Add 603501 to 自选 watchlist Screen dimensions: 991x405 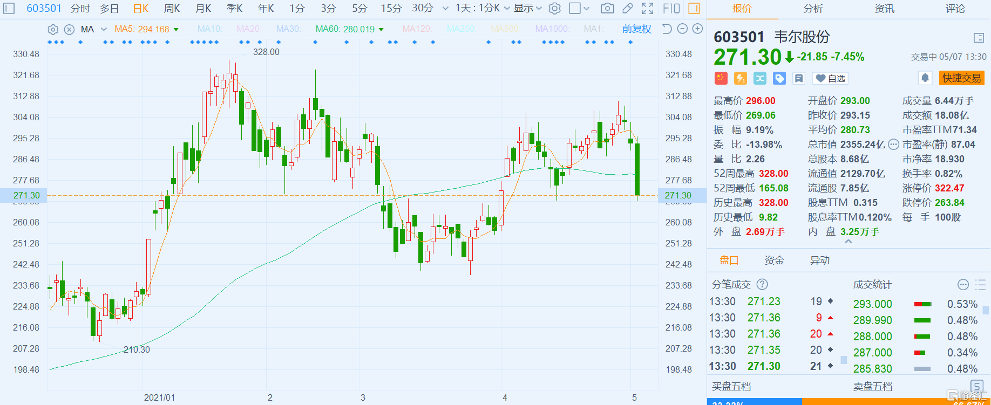(830, 78)
